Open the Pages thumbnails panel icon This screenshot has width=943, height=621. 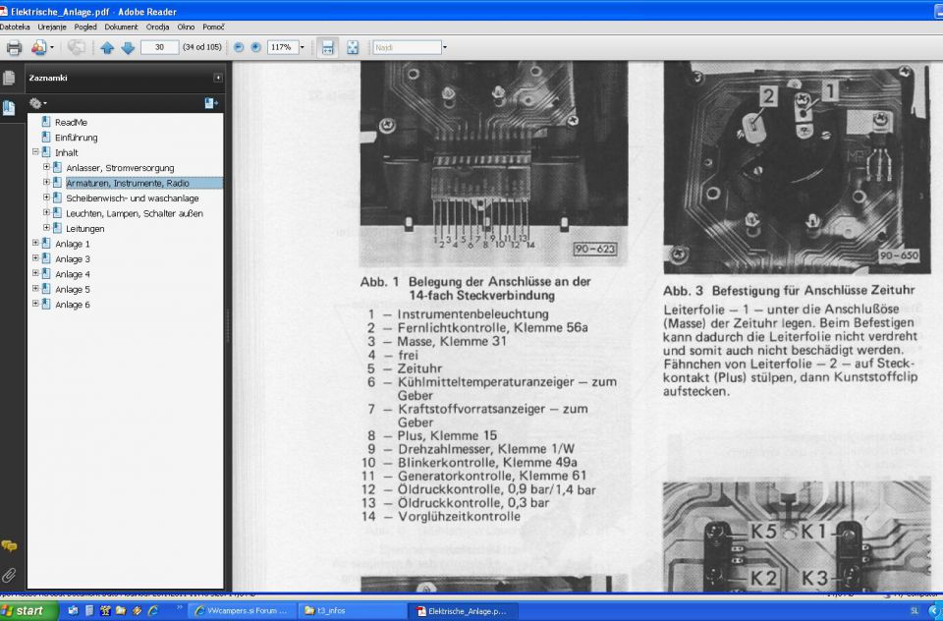pyautogui.click(x=9, y=79)
